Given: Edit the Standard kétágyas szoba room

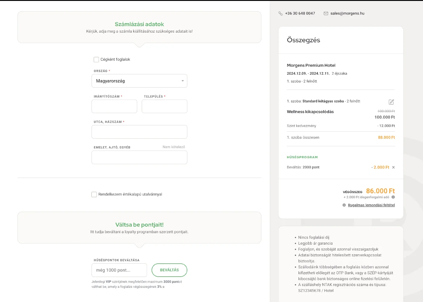Looking at the screenshot, I should tap(391, 102).
